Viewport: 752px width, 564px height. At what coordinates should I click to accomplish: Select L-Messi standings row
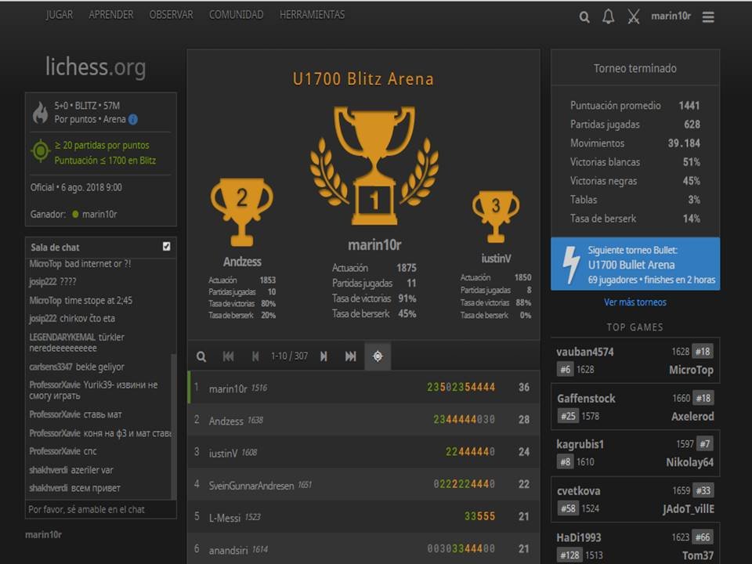click(x=363, y=516)
